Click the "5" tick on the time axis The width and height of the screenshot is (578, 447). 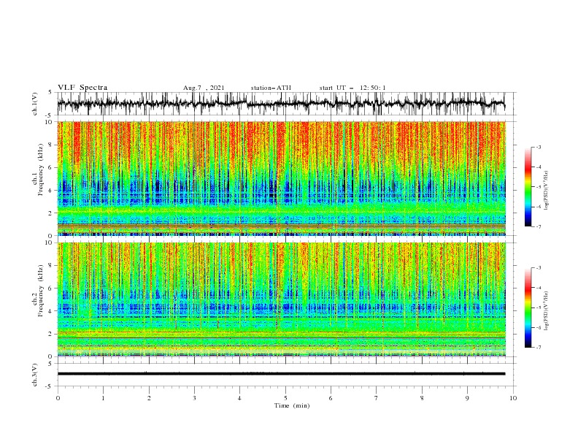[285, 398]
